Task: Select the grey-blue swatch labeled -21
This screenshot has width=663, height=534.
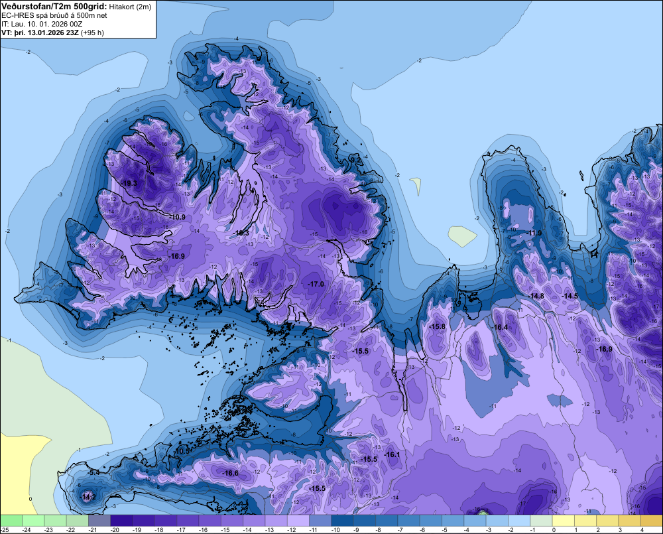Action: [x=99, y=521]
